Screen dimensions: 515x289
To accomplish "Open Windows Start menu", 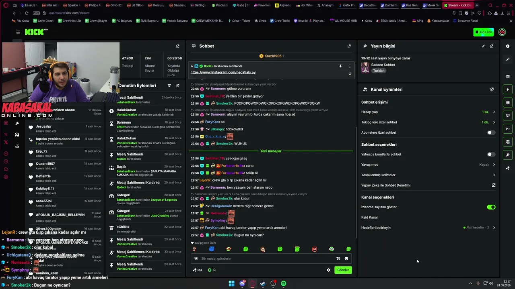I will point(231,283).
